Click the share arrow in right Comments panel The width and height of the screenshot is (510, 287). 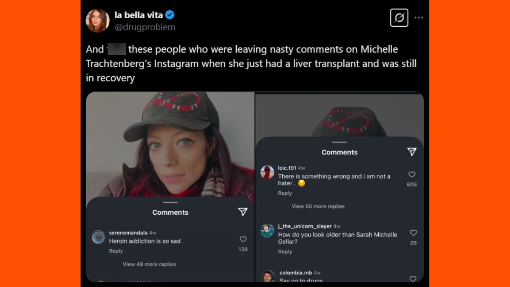pos(411,152)
